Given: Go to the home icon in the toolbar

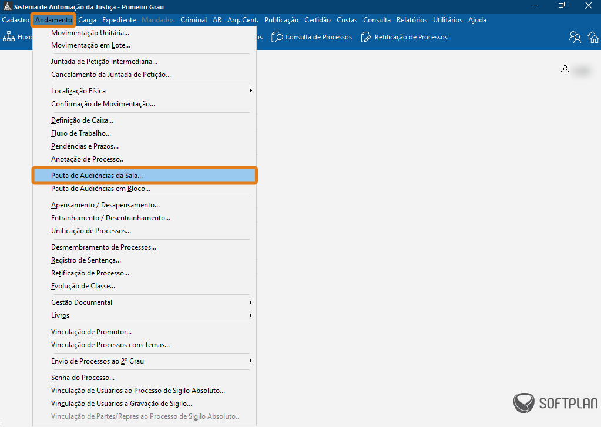Looking at the screenshot, I should 593,37.
